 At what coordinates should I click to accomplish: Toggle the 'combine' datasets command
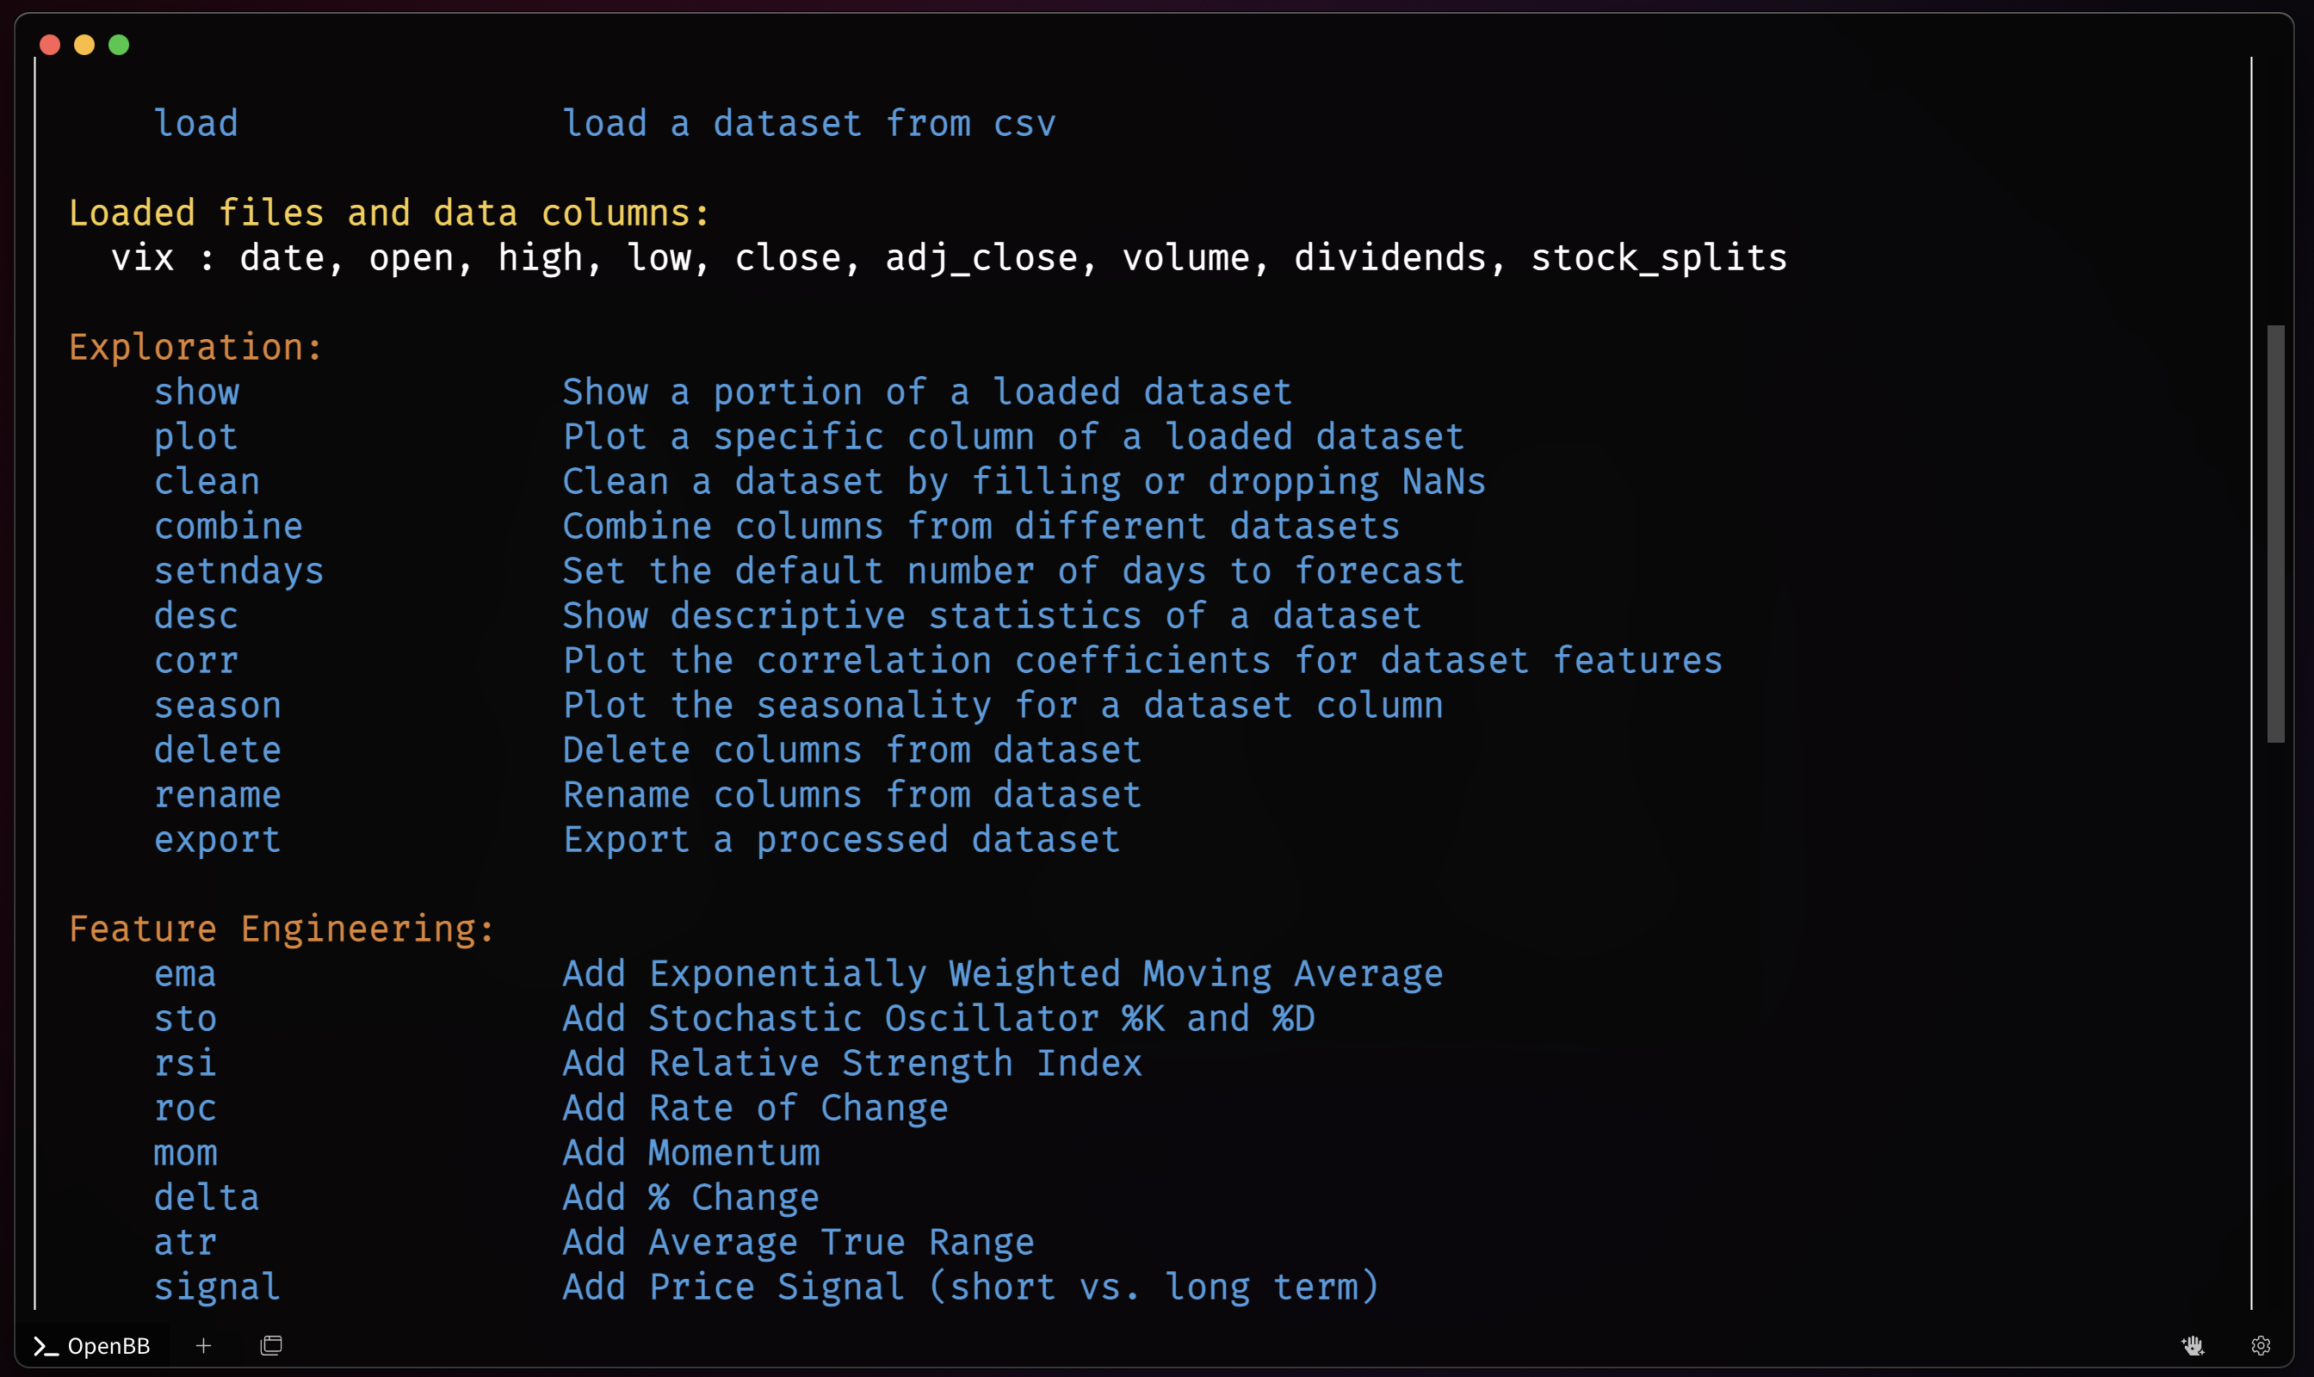[x=226, y=525]
